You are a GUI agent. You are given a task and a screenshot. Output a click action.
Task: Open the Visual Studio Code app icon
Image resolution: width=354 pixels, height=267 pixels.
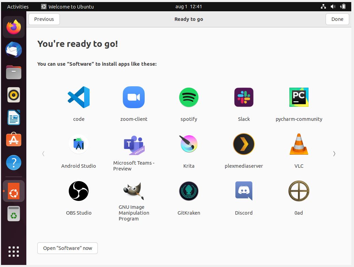pos(79,97)
